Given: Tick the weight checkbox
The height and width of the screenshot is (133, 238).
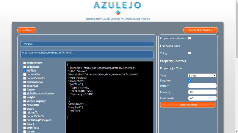Looking at the screenshot, I should pyautogui.click(x=24, y=97).
